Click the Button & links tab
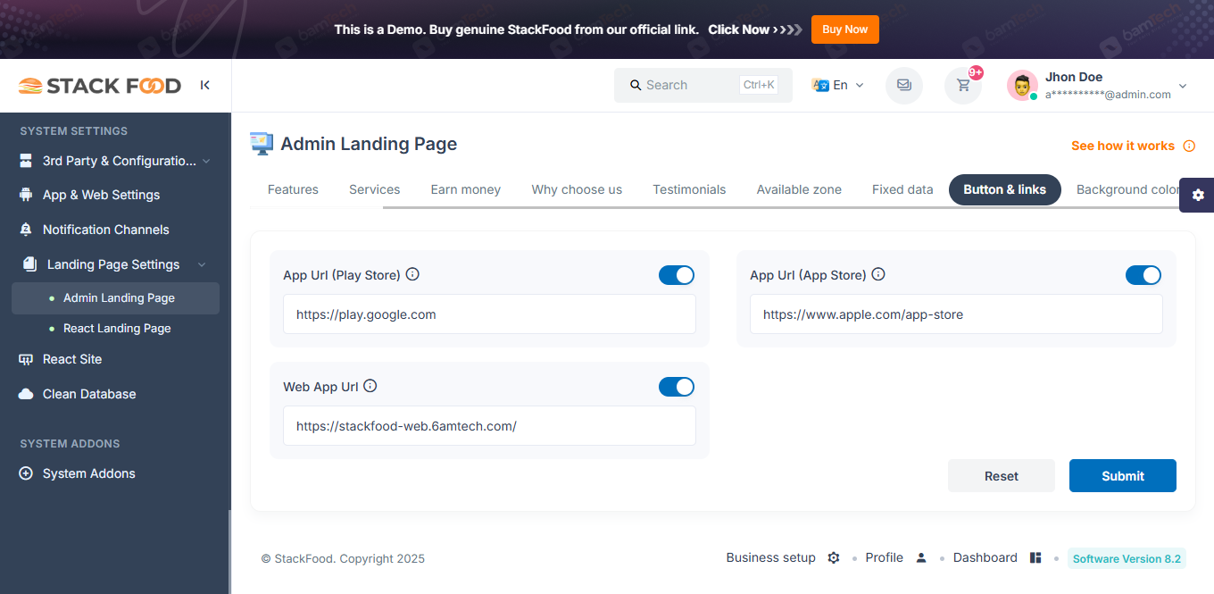This screenshot has width=1214, height=594. [x=1005, y=189]
